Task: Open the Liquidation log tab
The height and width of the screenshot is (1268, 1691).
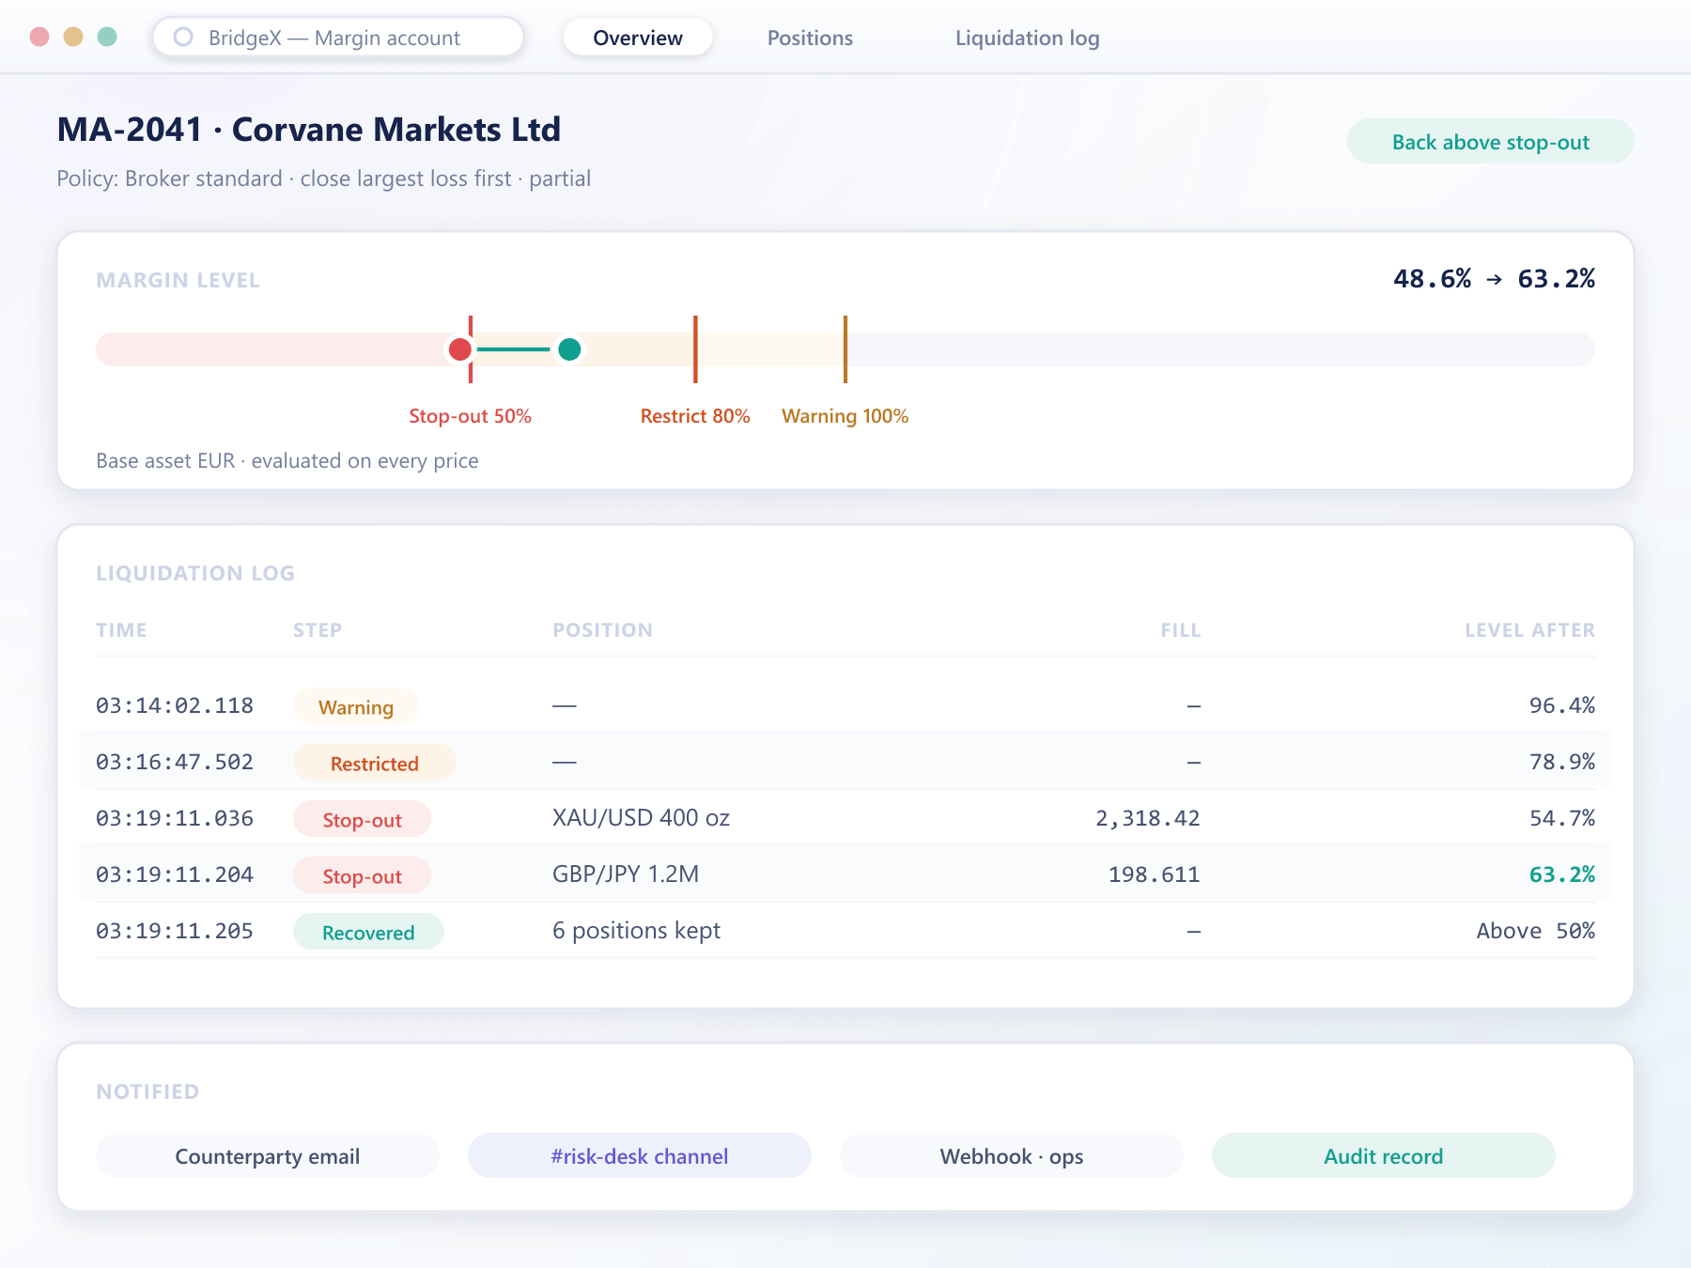Action: (x=1027, y=38)
